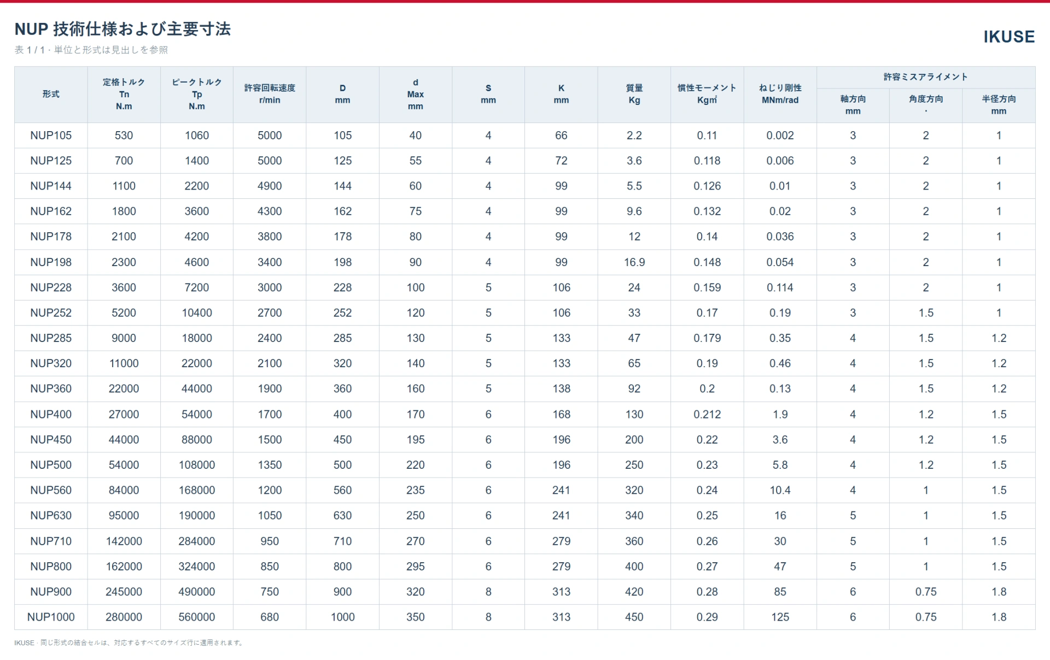Select the NUP162 row label
Image resolution: width=1050 pixels, height=660 pixels.
(x=51, y=211)
